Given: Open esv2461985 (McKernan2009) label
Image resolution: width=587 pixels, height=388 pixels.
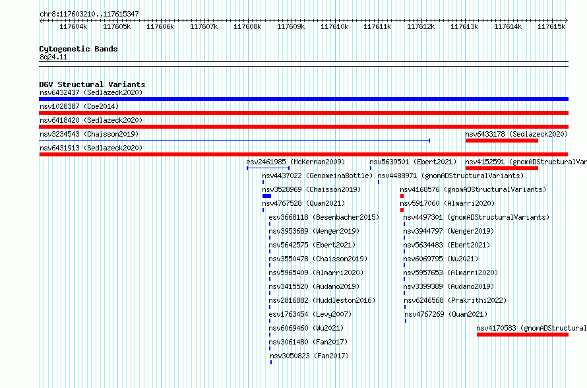Looking at the screenshot, I should (295, 162).
